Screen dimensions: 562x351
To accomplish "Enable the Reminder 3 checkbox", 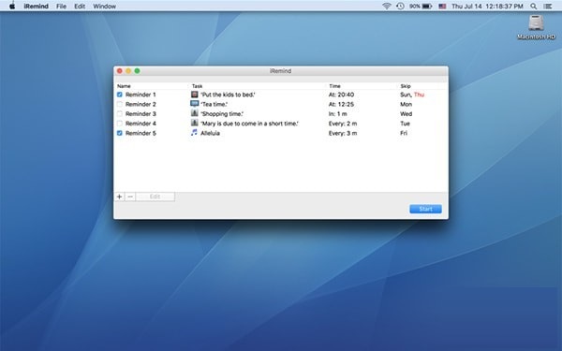I will pyautogui.click(x=120, y=114).
